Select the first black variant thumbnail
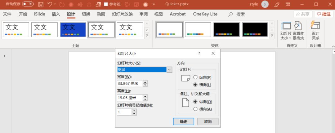 [x=226, y=30]
